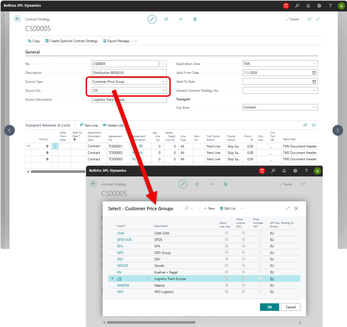
Task: Open the Sub Area Contract dropdown
Action: (x=314, y=107)
